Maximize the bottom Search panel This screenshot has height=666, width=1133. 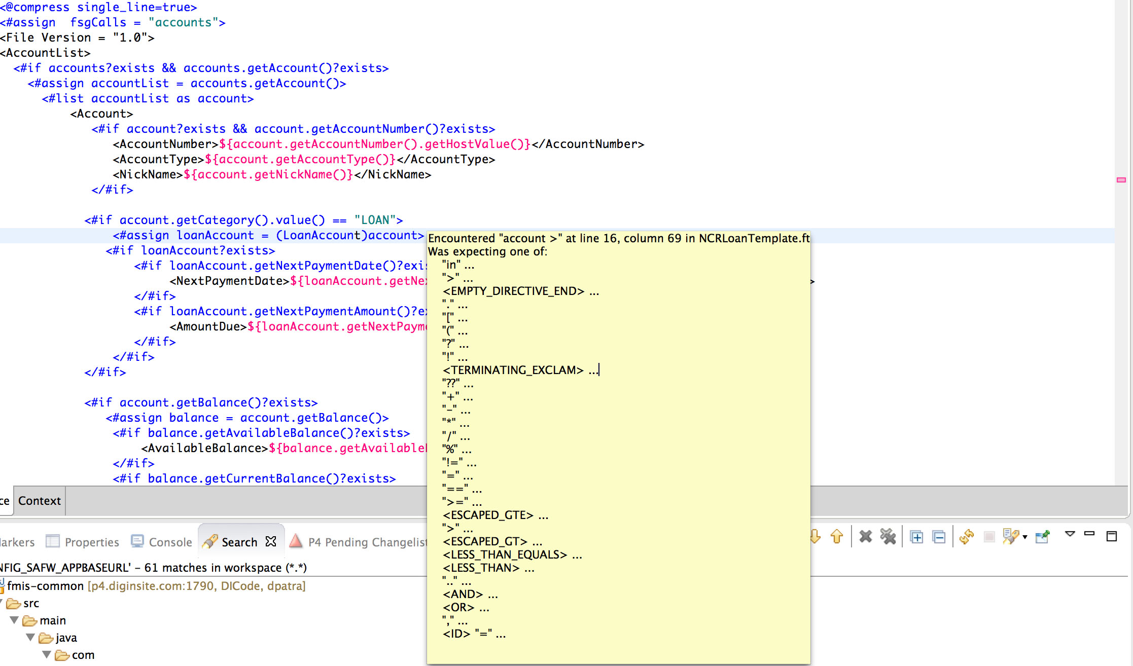point(1112,536)
